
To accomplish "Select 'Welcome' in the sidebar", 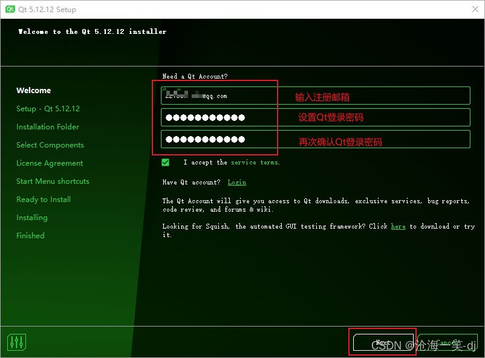I will (x=33, y=90).
